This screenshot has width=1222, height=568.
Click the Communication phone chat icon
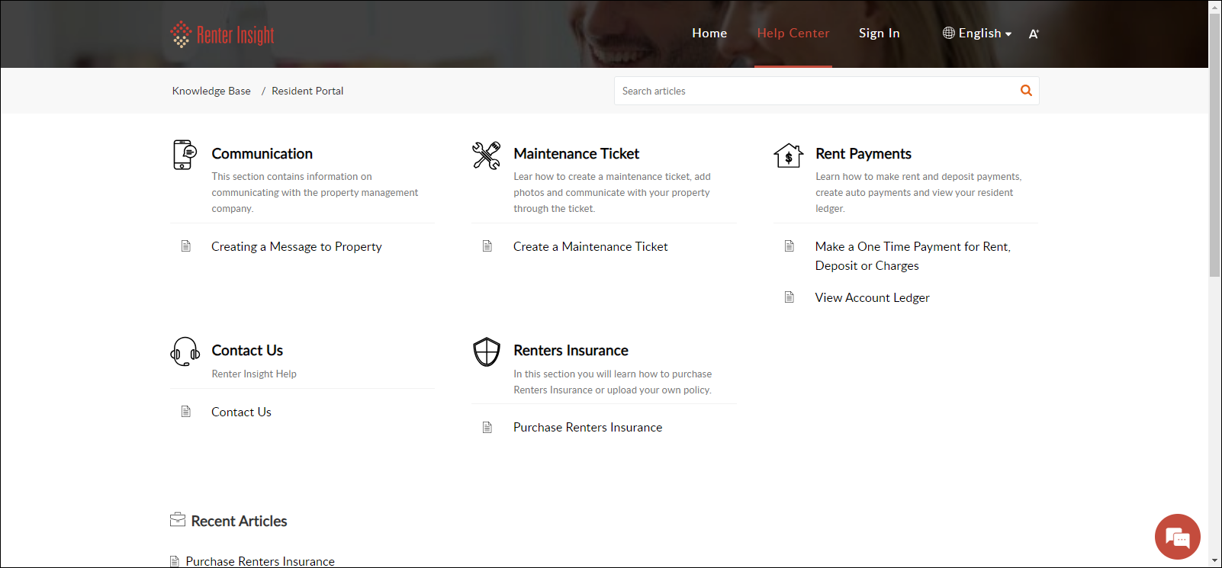pyautogui.click(x=185, y=155)
